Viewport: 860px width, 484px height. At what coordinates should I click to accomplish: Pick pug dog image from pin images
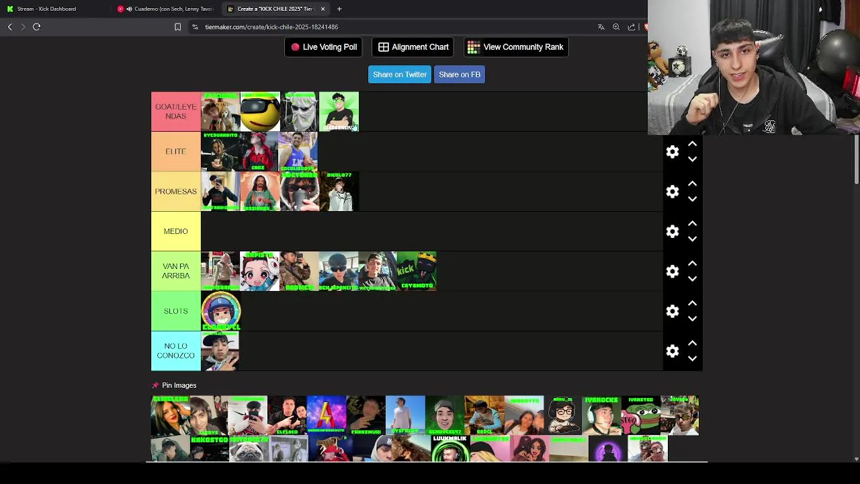249,448
